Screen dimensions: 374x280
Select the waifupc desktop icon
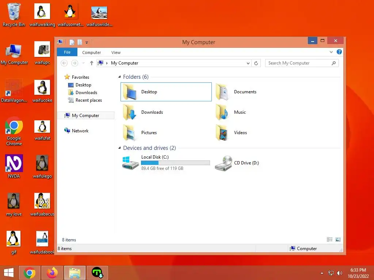(42, 53)
